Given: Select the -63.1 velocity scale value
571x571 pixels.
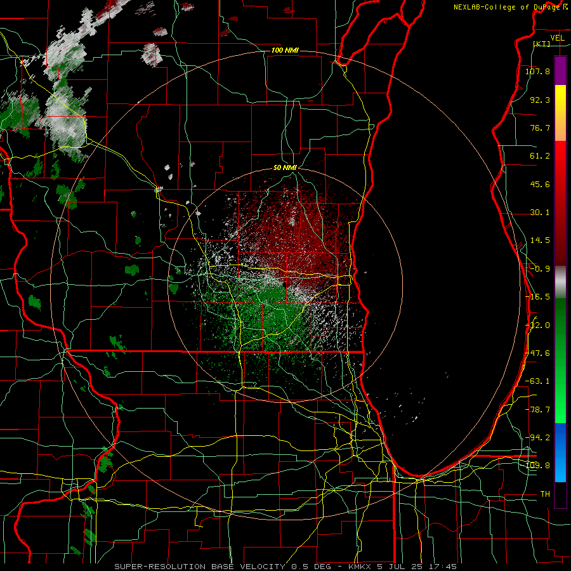Looking at the screenshot, I should 537,381.
